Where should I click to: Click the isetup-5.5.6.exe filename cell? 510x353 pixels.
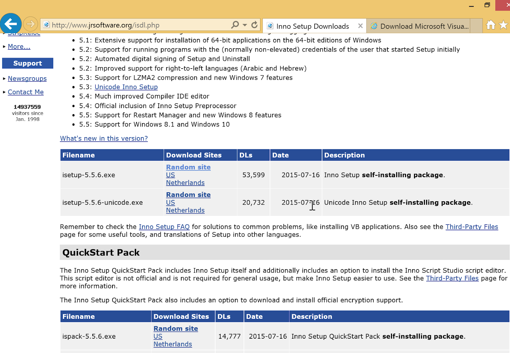(x=112, y=175)
